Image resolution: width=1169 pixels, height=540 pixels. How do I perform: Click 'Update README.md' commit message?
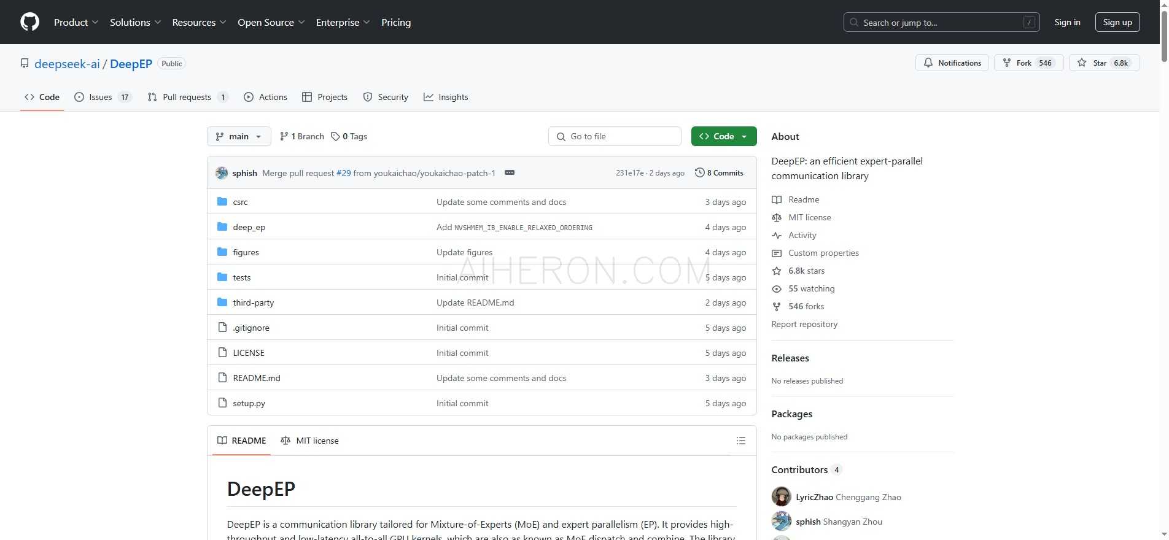pyautogui.click(x=475, y=303)
